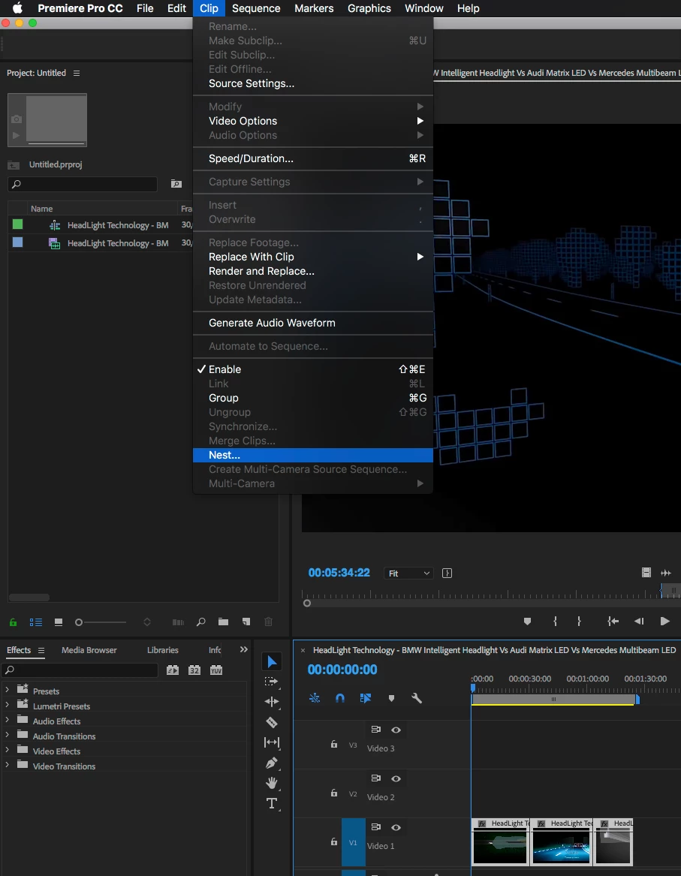Image resolution: width=681 pixels, height=876 pixels.
Task: Click the timeline Add Marker icon
Action: [x=391, y=698]
